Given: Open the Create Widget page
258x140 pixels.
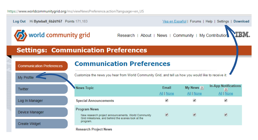Looking at the screenshot, I should [41, 124].
